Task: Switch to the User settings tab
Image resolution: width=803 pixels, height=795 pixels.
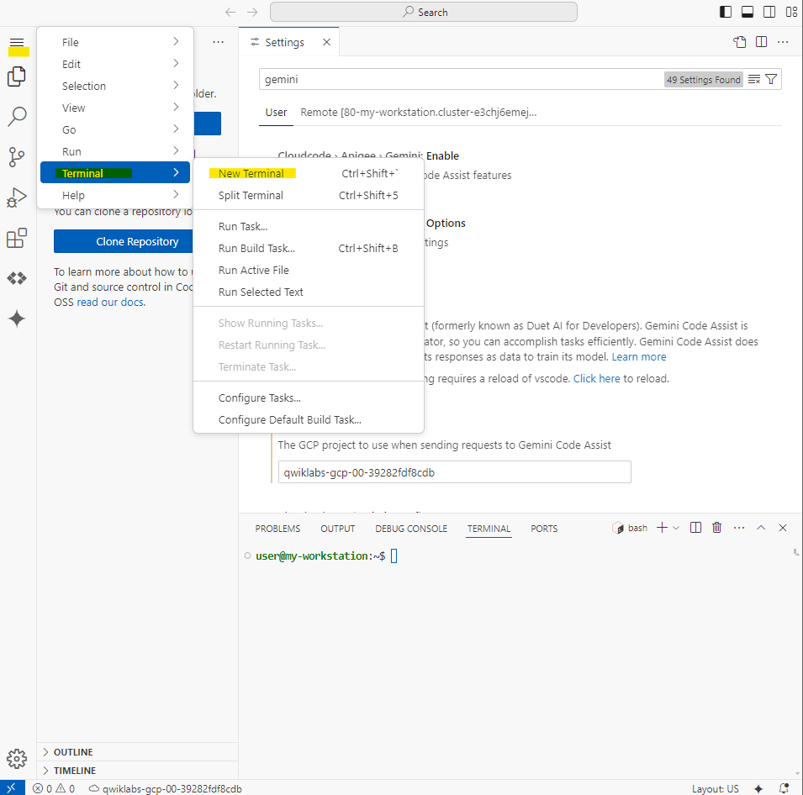Action: click(x=276, y=112)
